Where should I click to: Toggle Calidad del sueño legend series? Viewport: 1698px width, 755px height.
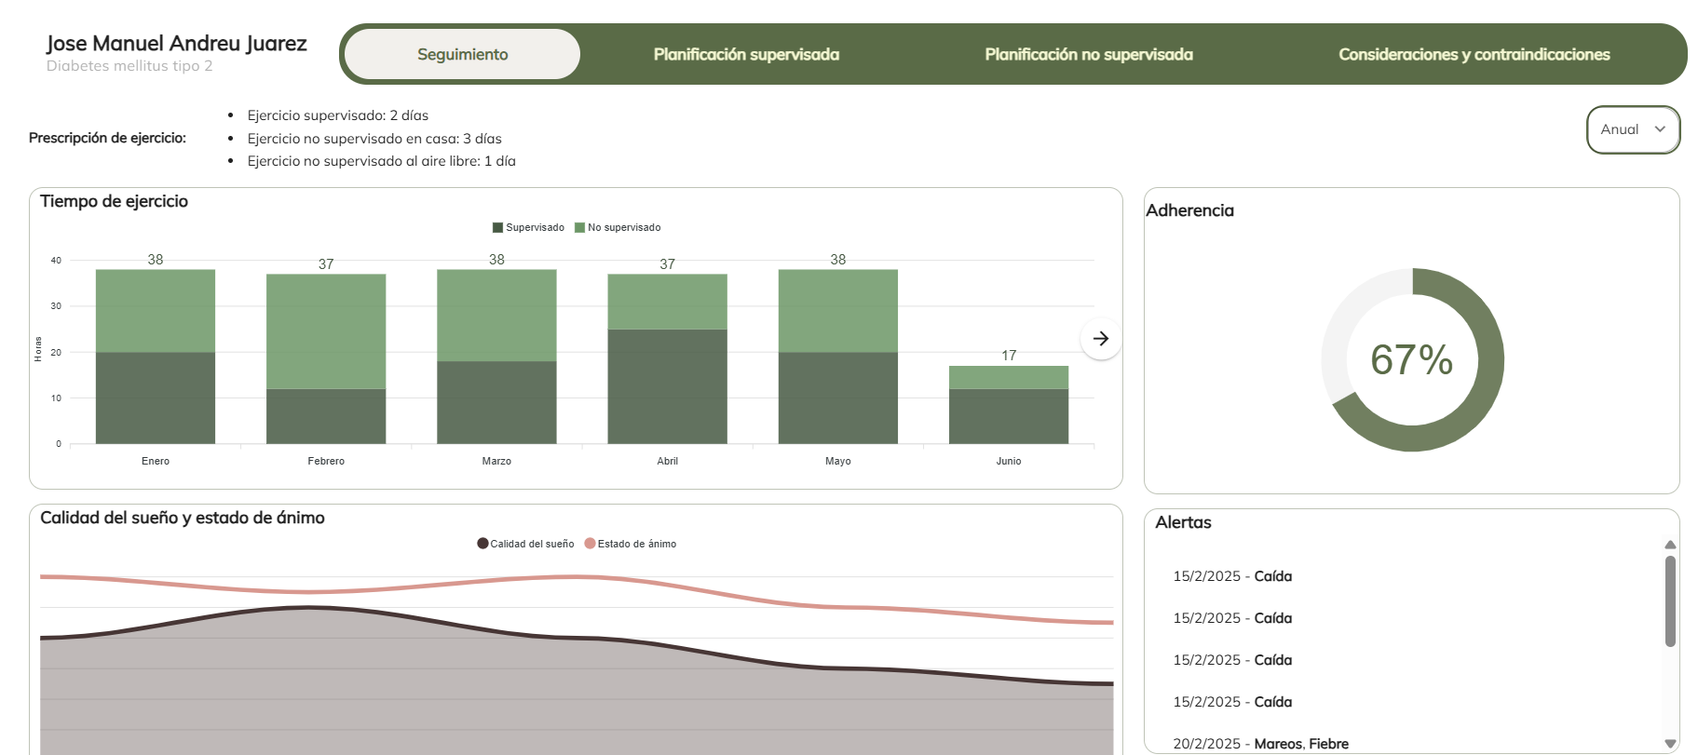pos(525,544)
